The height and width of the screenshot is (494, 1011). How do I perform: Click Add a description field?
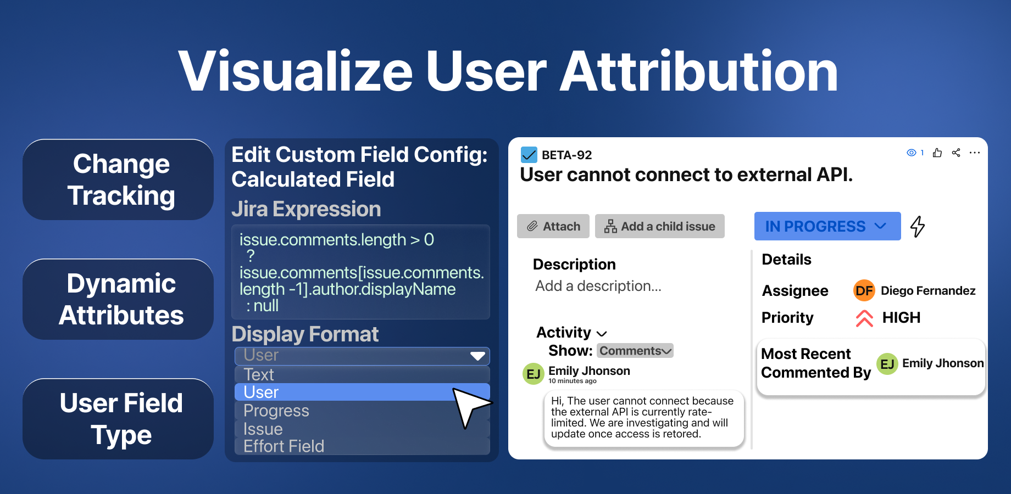598,286
